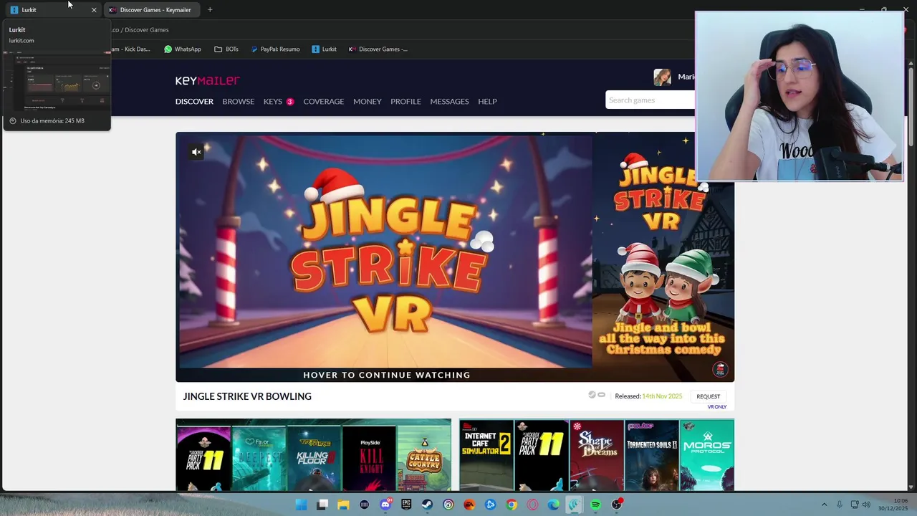Open the Jingle Strike VR side banner
The image size is (917, 516).
point(663,257)
